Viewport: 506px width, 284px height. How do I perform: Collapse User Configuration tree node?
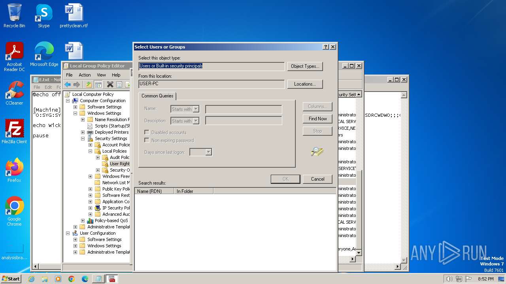(x=68, y=233)
